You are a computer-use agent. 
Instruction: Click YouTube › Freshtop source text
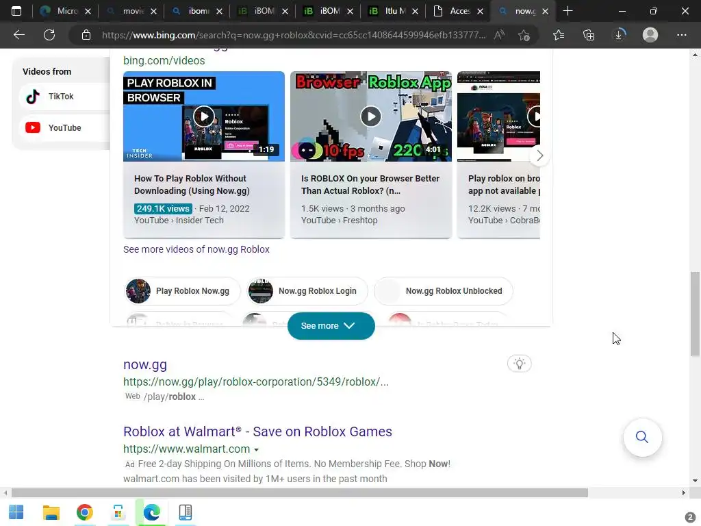pyautogui.click(x=340, y=221)
